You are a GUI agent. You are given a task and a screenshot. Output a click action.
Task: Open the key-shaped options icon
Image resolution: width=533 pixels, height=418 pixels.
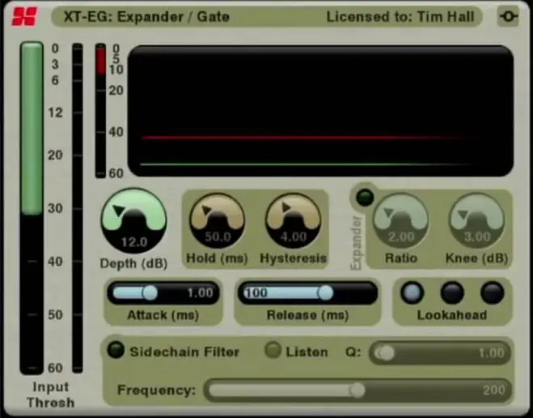[x=508, y=16]
